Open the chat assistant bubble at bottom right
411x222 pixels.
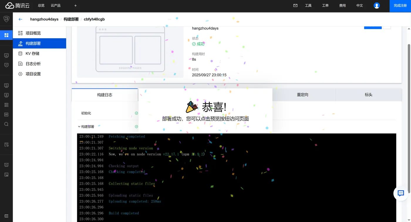coord(400,193)
